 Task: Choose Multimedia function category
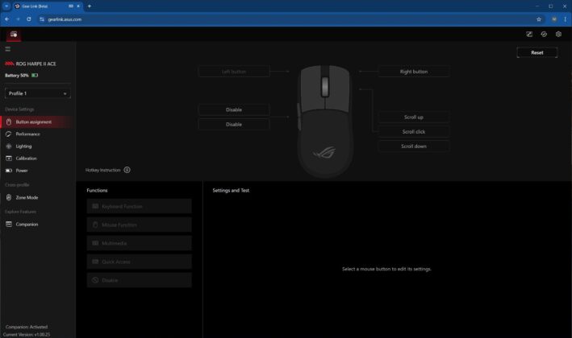(139, 243)
